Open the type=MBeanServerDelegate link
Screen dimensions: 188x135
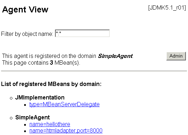click(65, 104)
